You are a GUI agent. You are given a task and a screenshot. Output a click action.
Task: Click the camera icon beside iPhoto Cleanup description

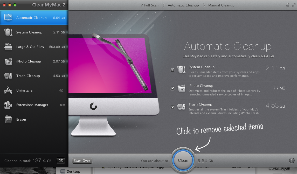pos(181,88)
